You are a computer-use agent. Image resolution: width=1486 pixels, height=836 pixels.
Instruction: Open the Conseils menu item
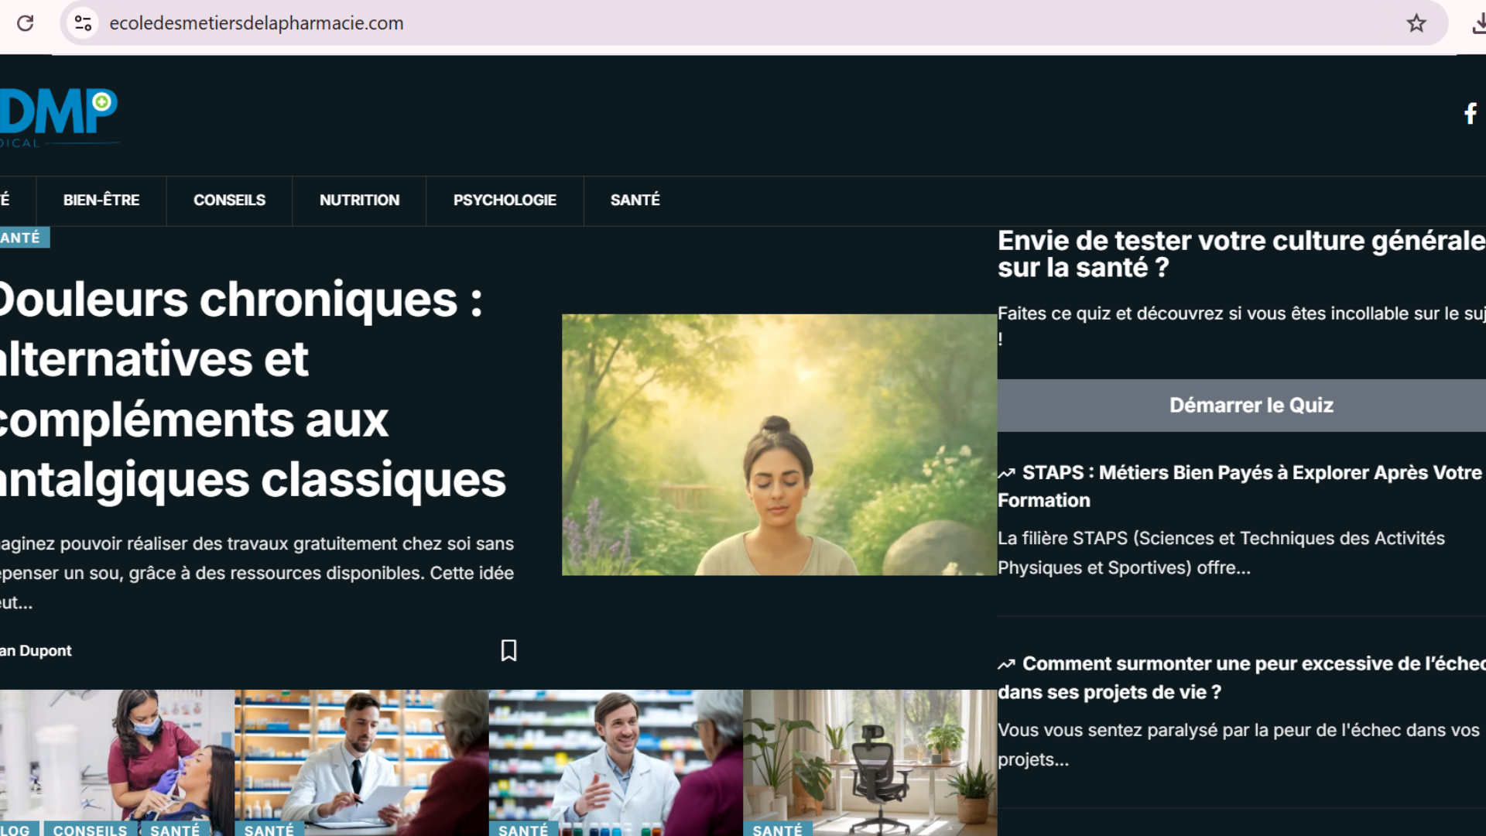pyautogui.click(x=229, y=200)
